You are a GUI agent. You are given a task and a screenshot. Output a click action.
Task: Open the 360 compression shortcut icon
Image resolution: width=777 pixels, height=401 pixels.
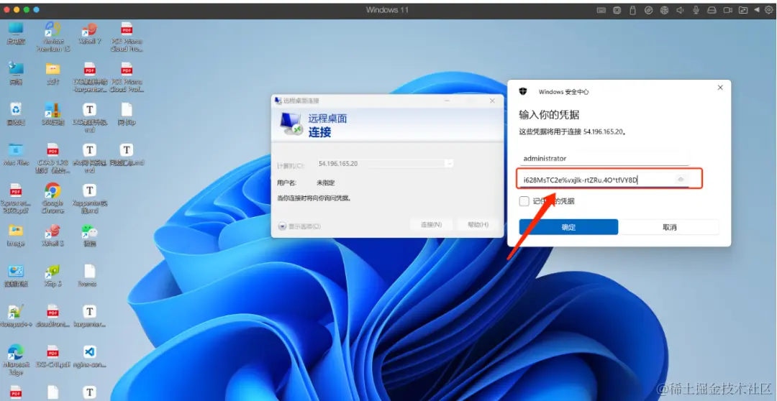(53, 114)
